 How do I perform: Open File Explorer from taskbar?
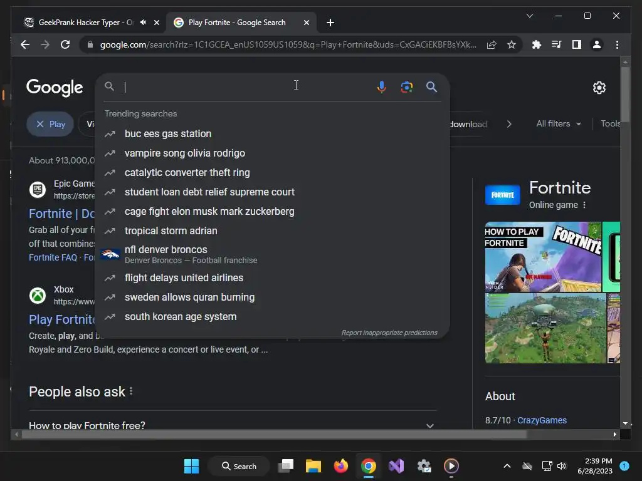(313, 466)
